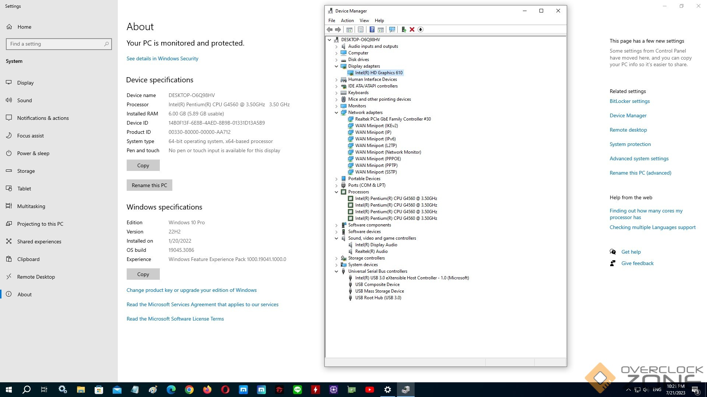Show hidden tray icons chevron

point(629,390)
